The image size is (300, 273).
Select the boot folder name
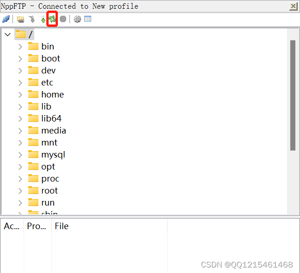(51, 59)
